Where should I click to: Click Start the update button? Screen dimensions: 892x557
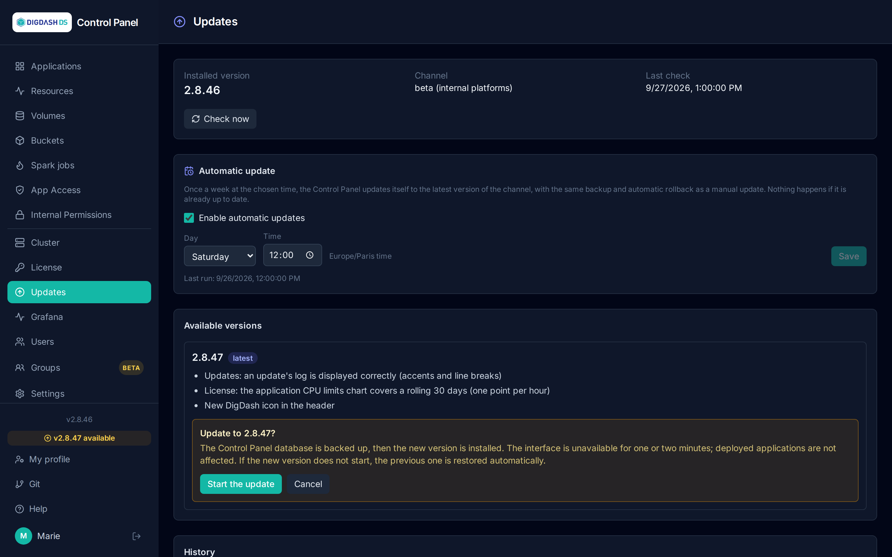(241, 484)
